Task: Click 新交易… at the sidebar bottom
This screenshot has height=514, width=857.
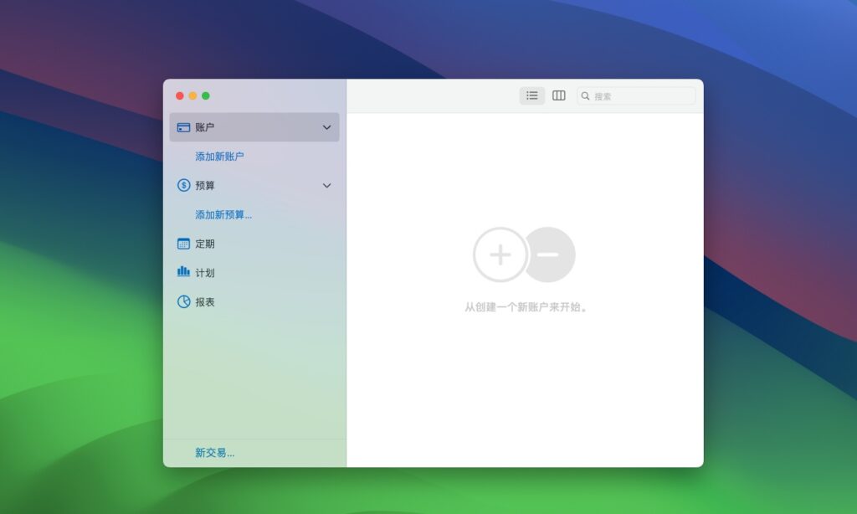Action: (213, 451)
